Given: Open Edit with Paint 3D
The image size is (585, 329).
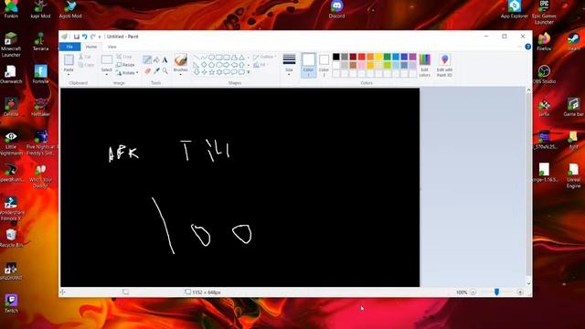Looking at the screenshot, I should tap(444, 65).
